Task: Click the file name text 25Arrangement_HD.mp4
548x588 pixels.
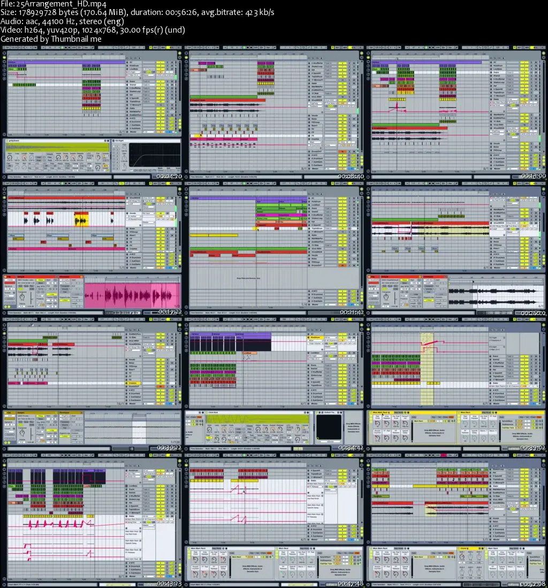Action: click(62, 4)
